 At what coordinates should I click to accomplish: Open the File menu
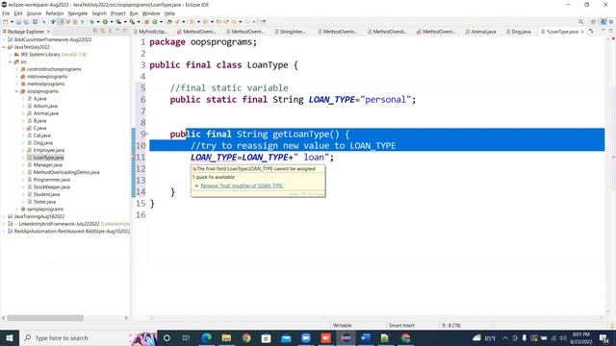click(x=6, y=13)
